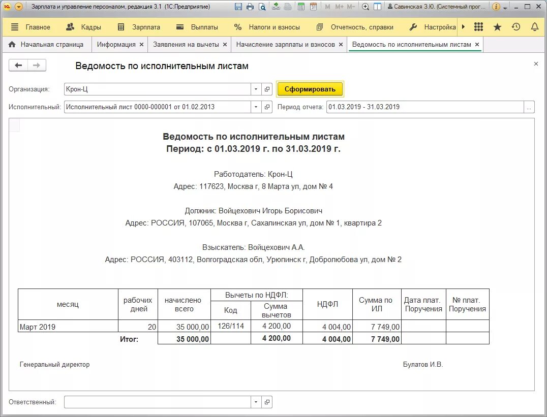
Task: Click open icon next to Ответственный
Action: pos(267,402)
